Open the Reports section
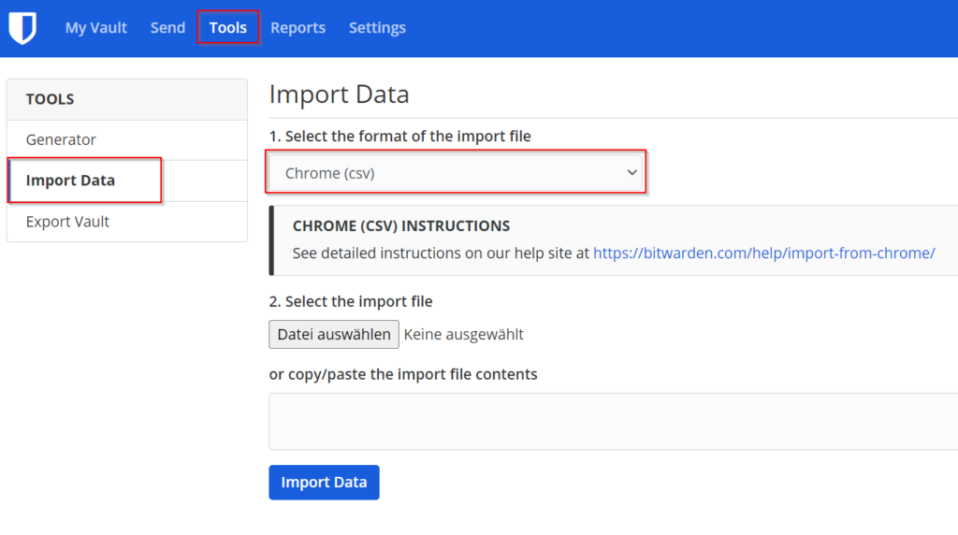958x535 pixels. pyautogui.click(x=298, y=28)
